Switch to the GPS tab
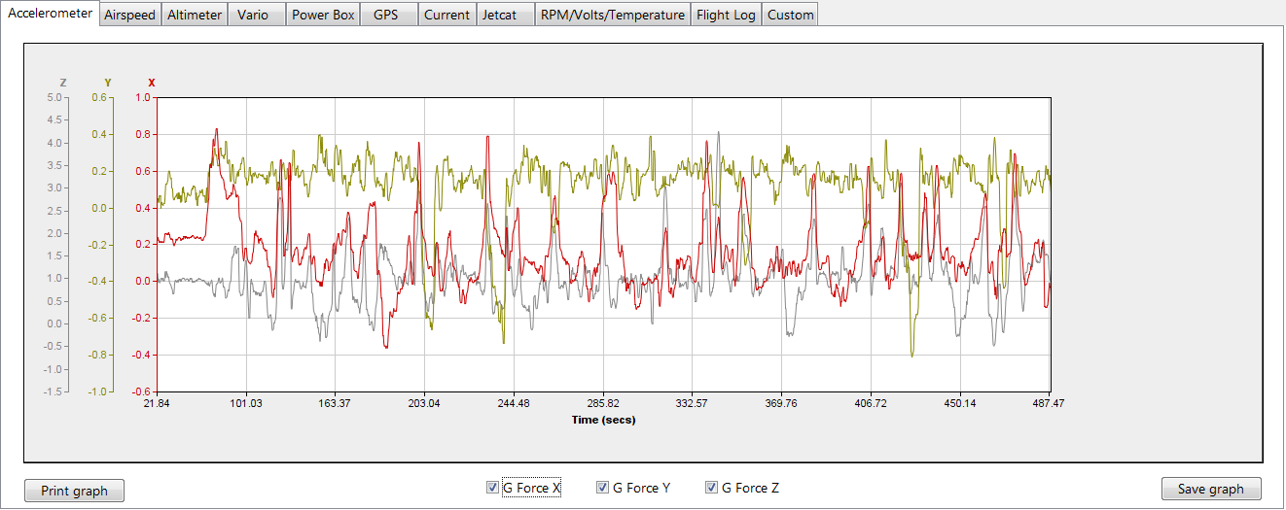This screenshot has width=1286, height=510. click(x=386, y=15)
